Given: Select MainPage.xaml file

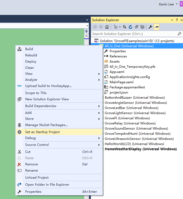Looking at the screenshot, I should 122,82.
